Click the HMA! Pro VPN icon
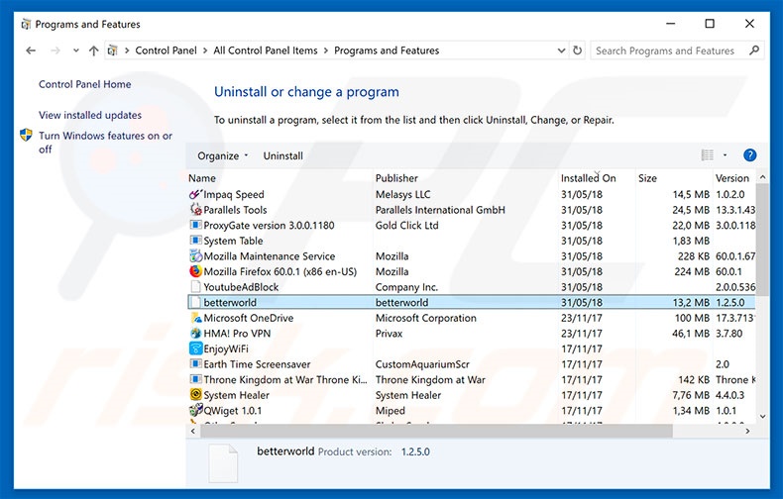 pyautogui.click(x=196, y=334)
